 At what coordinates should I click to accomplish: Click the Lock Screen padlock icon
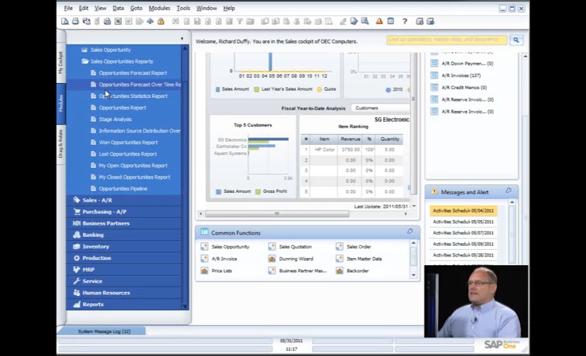161,21
